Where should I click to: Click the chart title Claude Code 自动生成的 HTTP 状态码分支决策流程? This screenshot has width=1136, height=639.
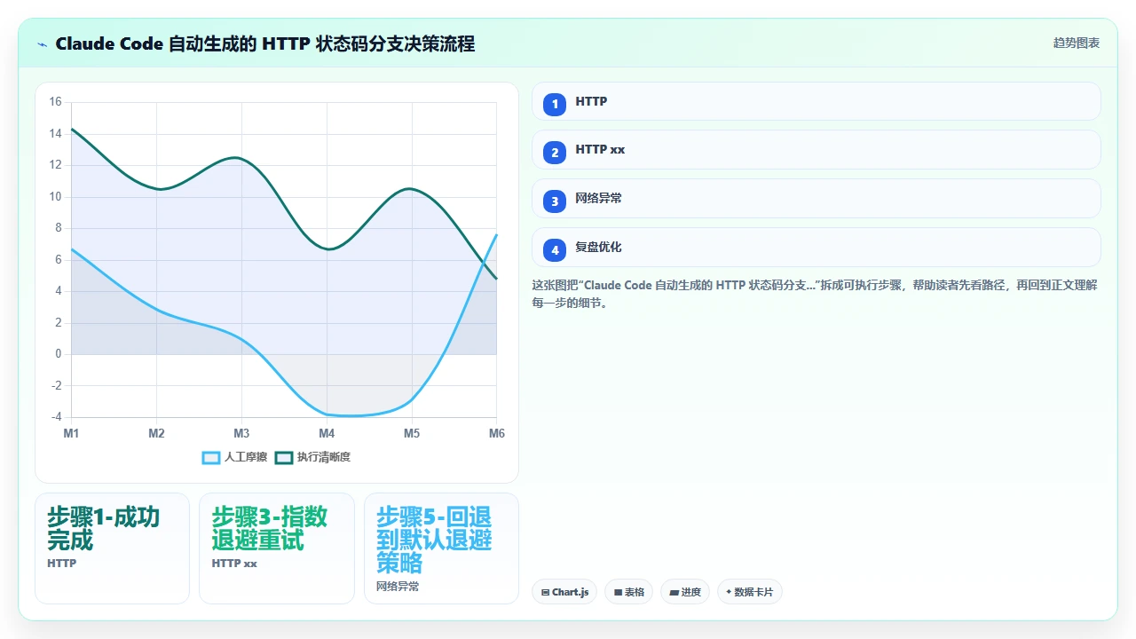pyautogui.click(x=264, y=43)
